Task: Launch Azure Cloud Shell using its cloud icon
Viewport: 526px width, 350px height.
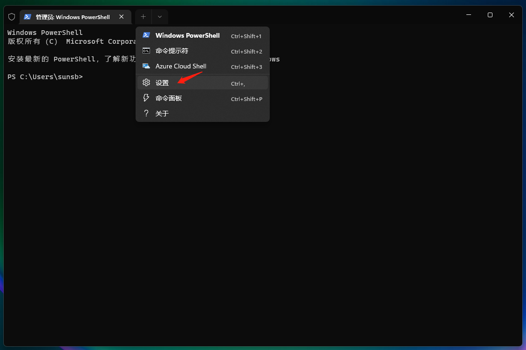Action: [x=146, y=67]
